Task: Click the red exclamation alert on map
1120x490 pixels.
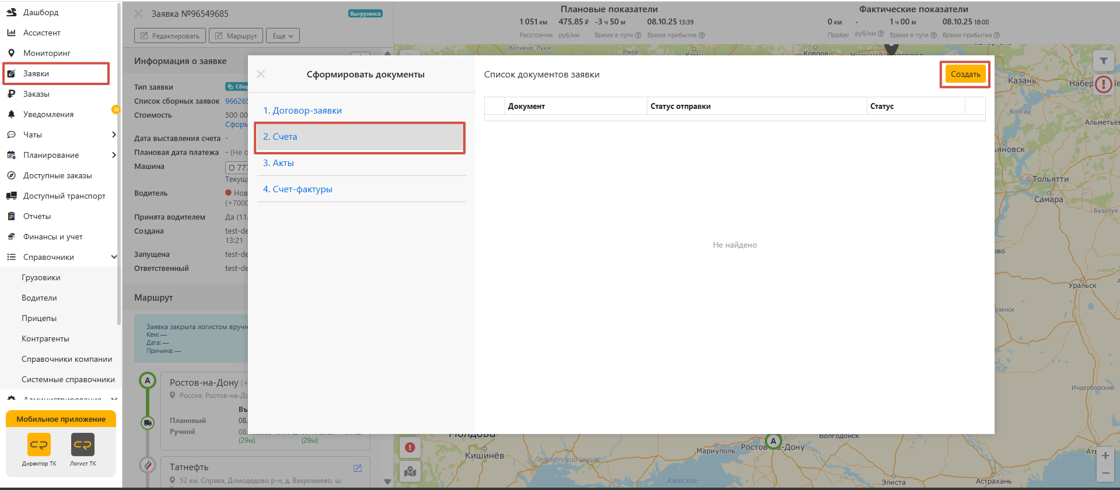Action: 1104,84
